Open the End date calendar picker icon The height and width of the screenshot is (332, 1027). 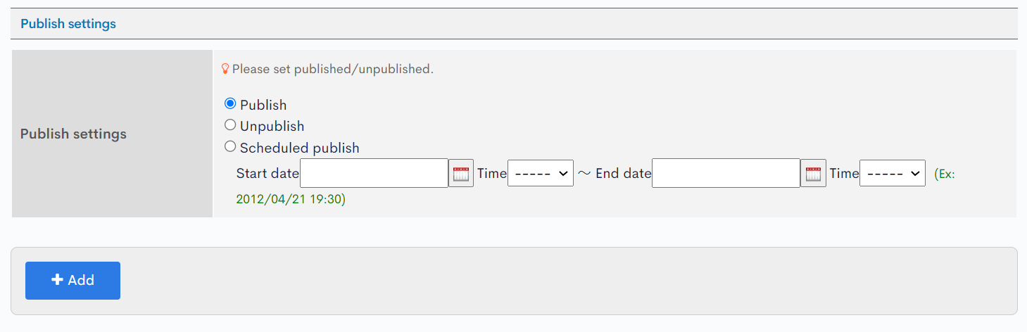813,173
